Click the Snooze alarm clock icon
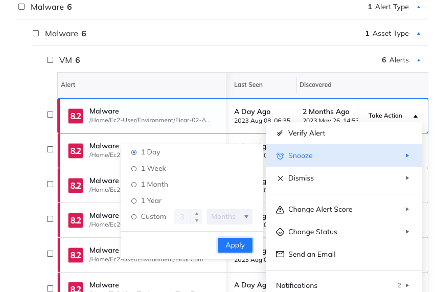The width and height of the screenshot is (435, 292). (280, 156)
